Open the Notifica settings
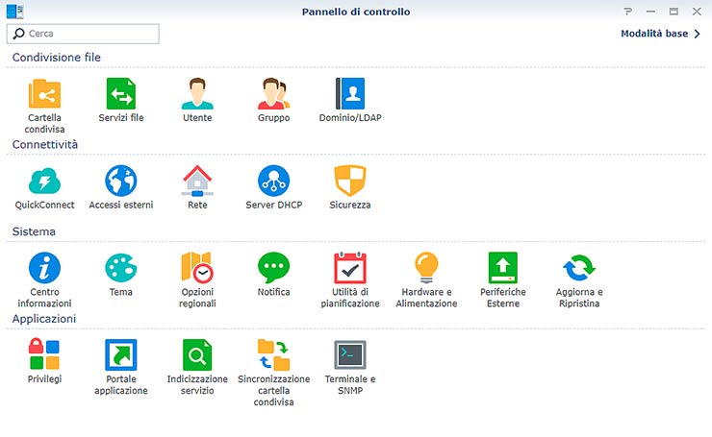This screenshot has height=437, width=712. (273, 268)
